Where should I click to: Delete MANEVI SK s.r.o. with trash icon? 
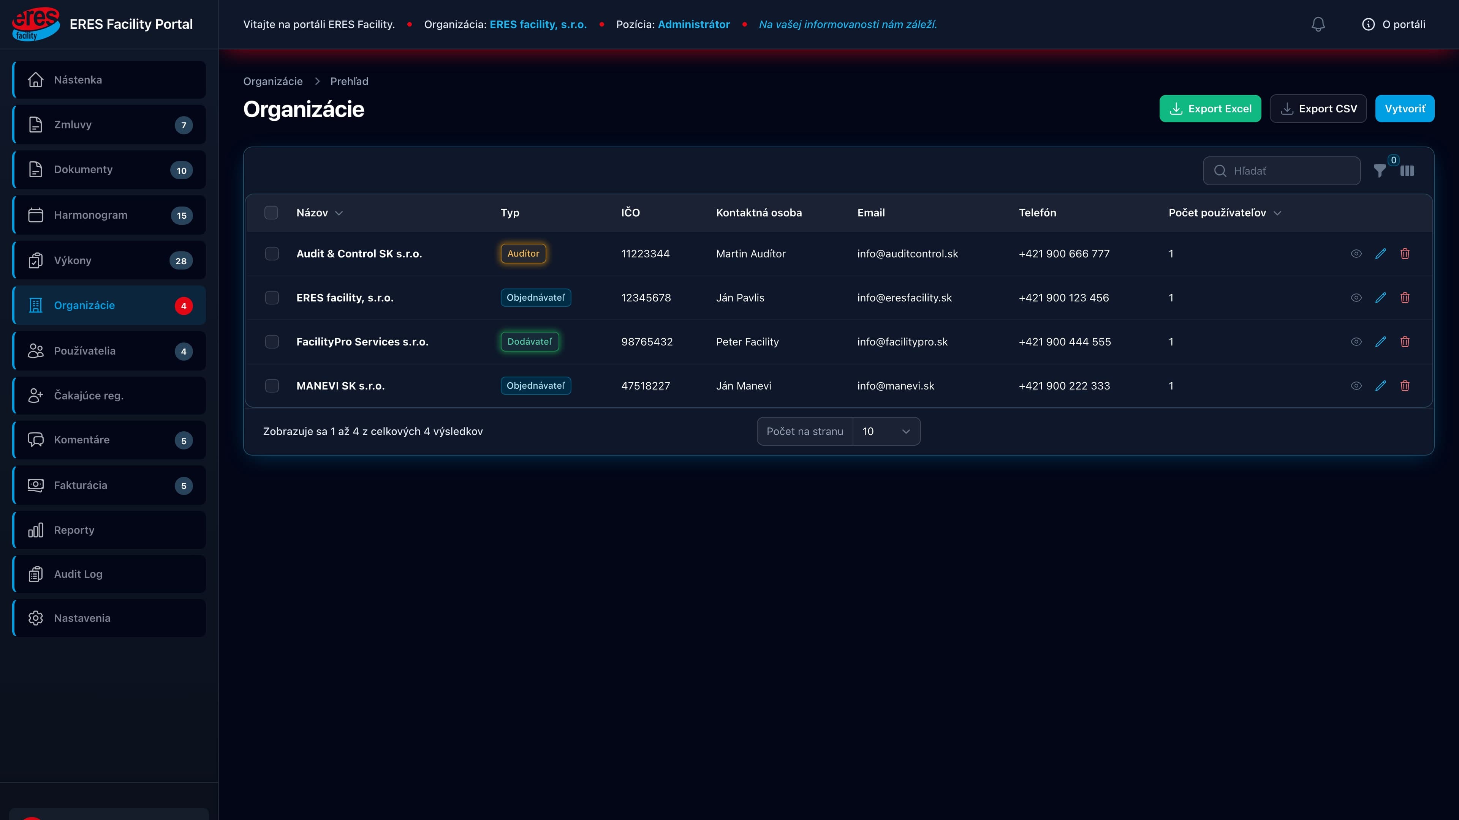point(1405,385)
